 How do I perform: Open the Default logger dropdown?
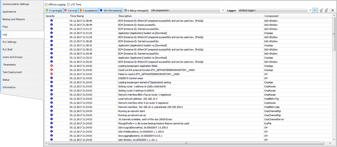310,11
